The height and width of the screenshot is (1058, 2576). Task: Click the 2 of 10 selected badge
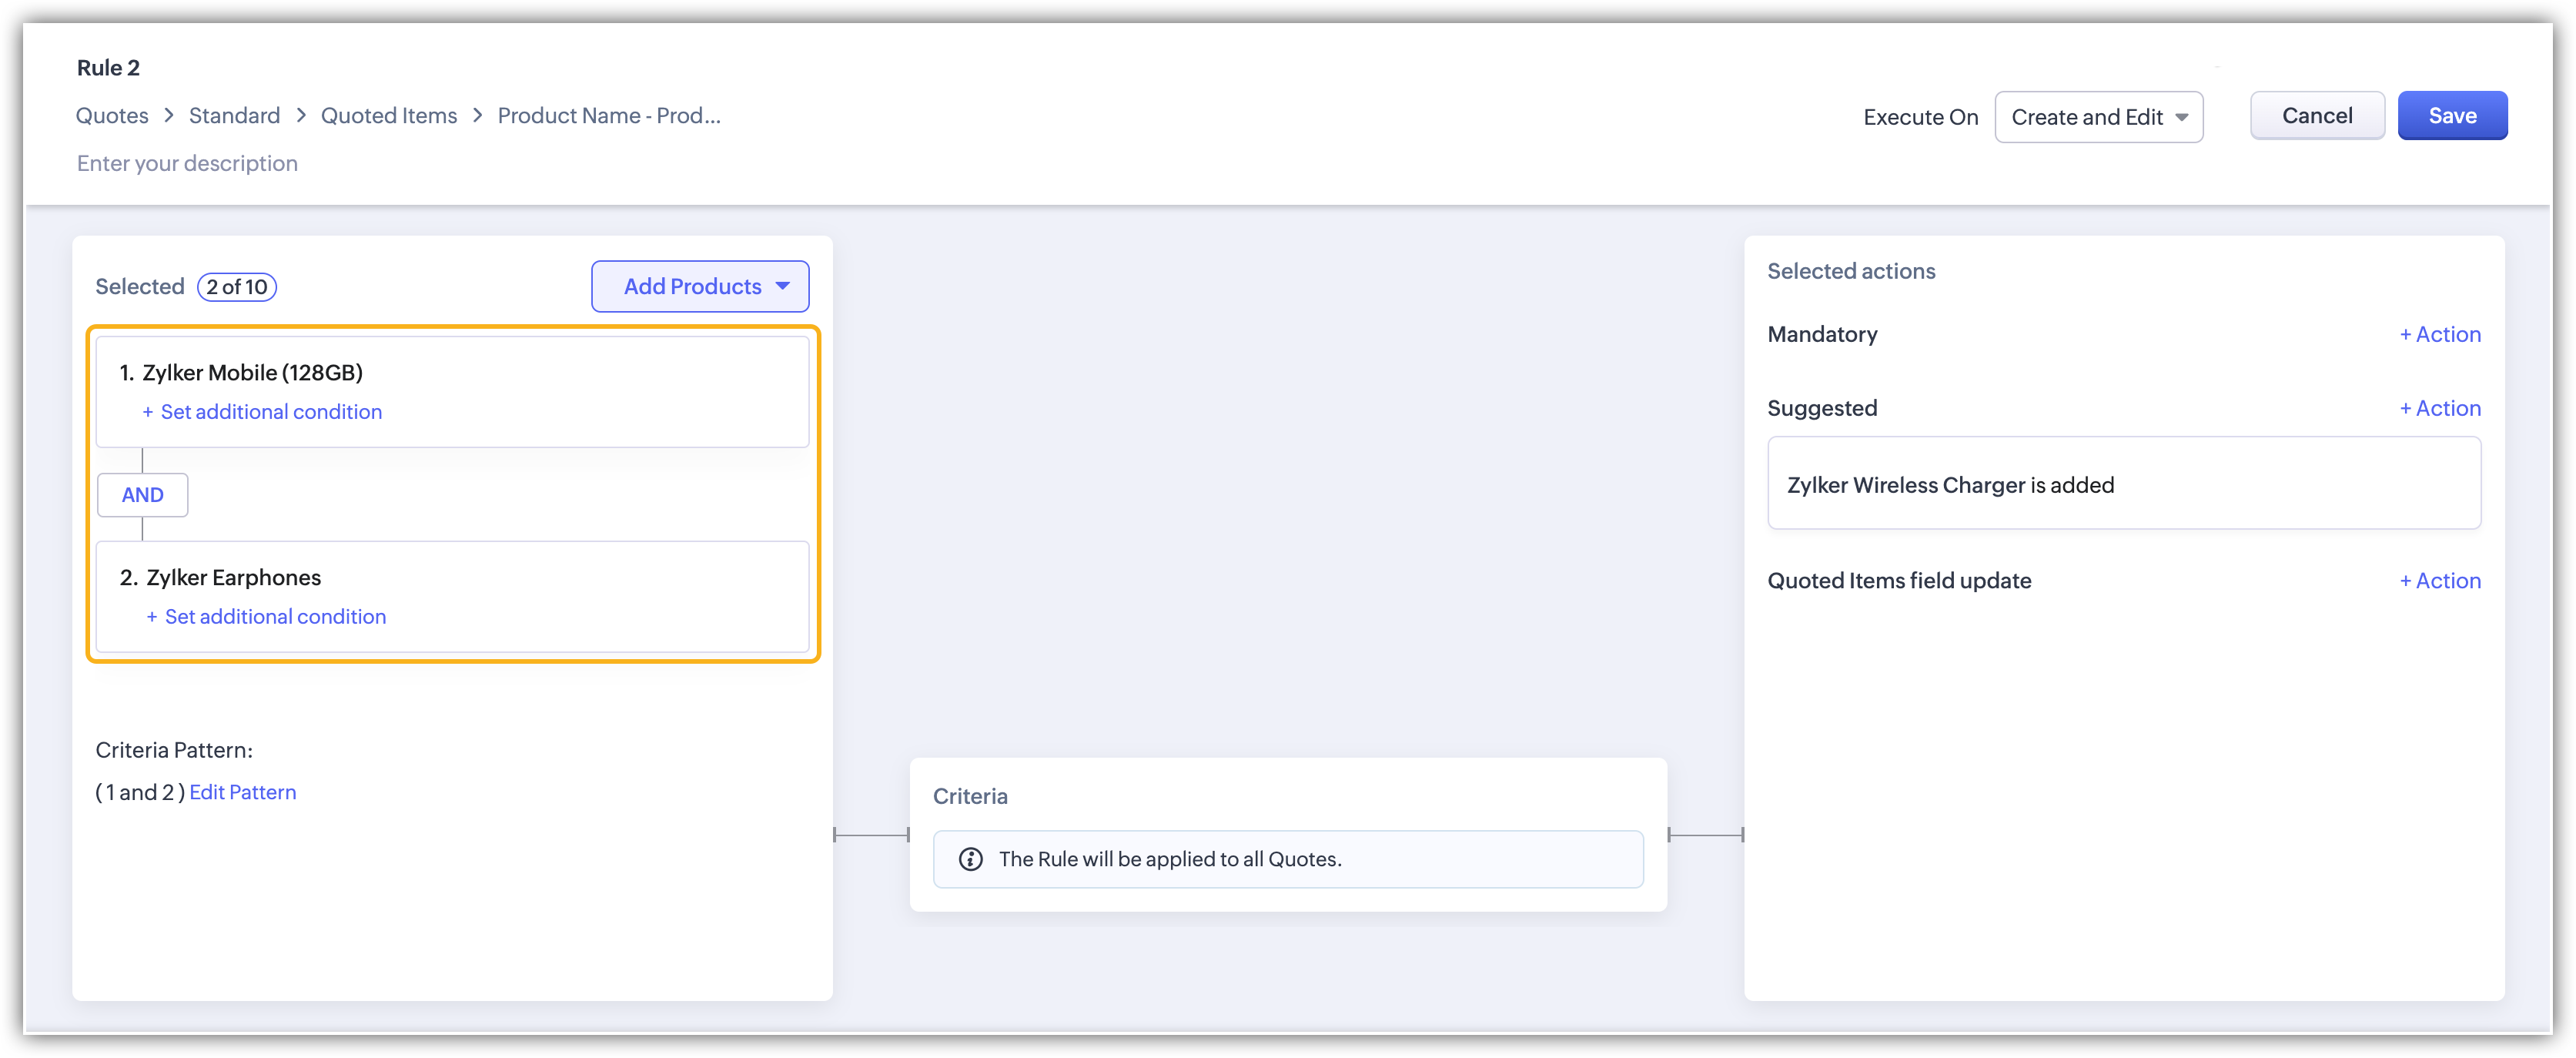(237, 287)
